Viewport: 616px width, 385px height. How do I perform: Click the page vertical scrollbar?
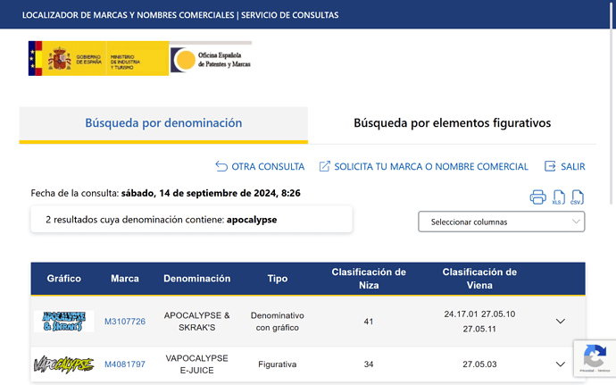(x=612, y=102)
